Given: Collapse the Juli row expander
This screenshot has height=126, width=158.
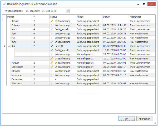Looking at the screenshot, I should pos(9,46).
